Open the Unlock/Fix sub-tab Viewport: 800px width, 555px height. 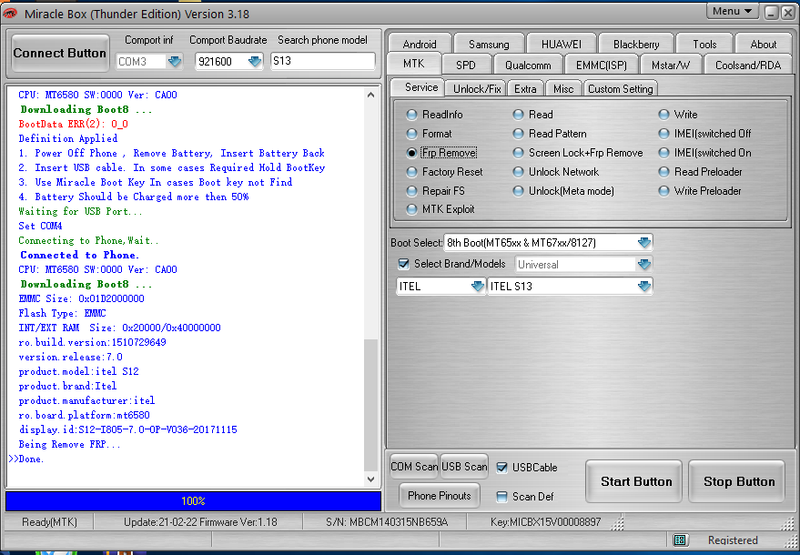(x=477, y=89)
